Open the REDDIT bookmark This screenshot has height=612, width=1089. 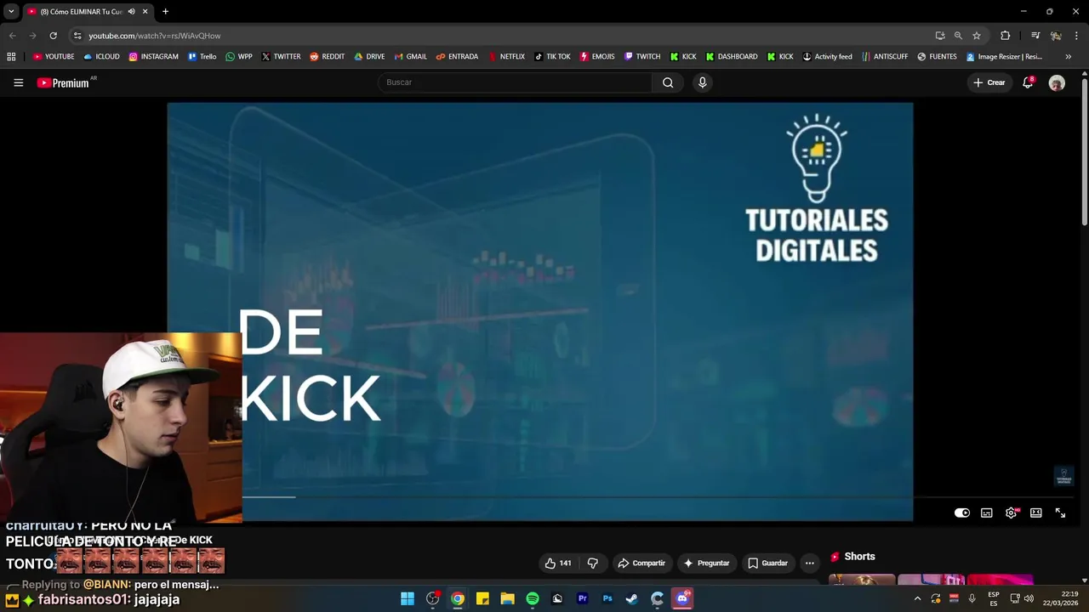click(x=327, y=57)
